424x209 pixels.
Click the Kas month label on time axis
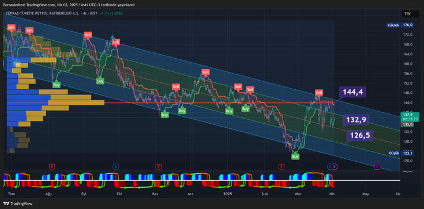pos(155,194)
